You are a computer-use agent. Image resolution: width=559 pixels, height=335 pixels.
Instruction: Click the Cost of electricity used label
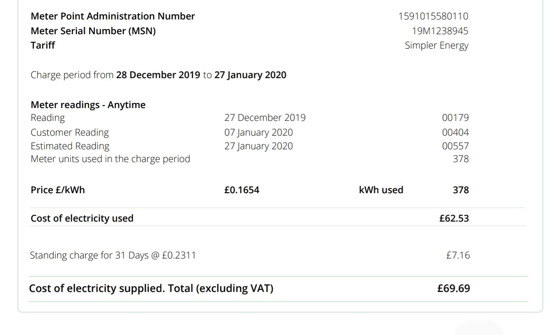pos(82,218)
